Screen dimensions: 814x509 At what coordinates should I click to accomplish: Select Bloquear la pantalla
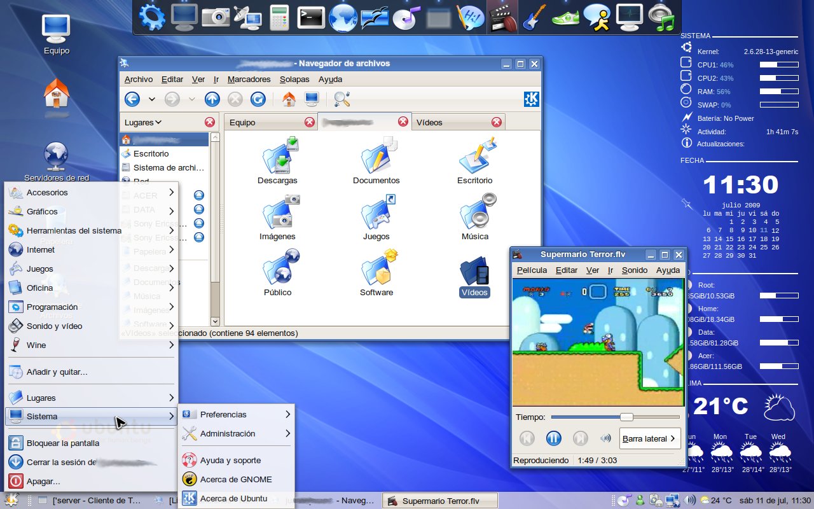click(x=91, y=443)
